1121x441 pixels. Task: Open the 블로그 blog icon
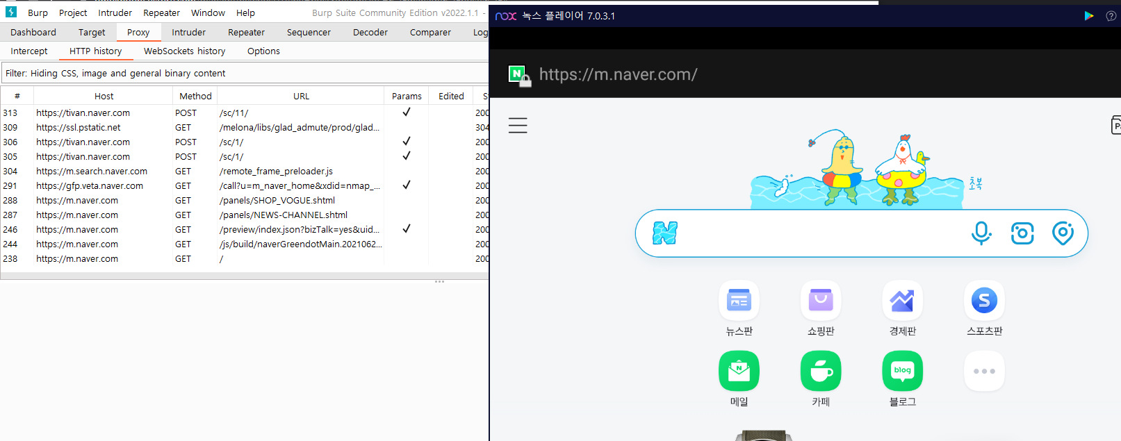coord(902,371)
